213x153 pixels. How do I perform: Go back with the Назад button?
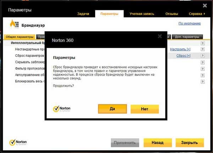click(x=158, y=143)
